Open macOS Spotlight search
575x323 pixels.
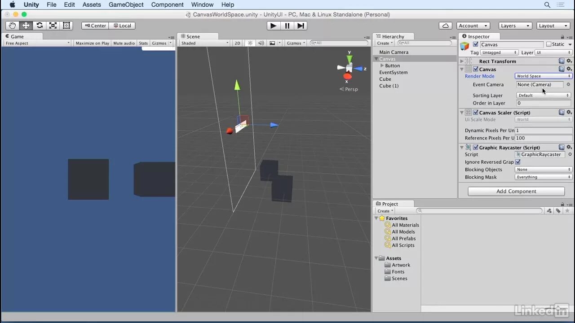[x=547, y=4]
